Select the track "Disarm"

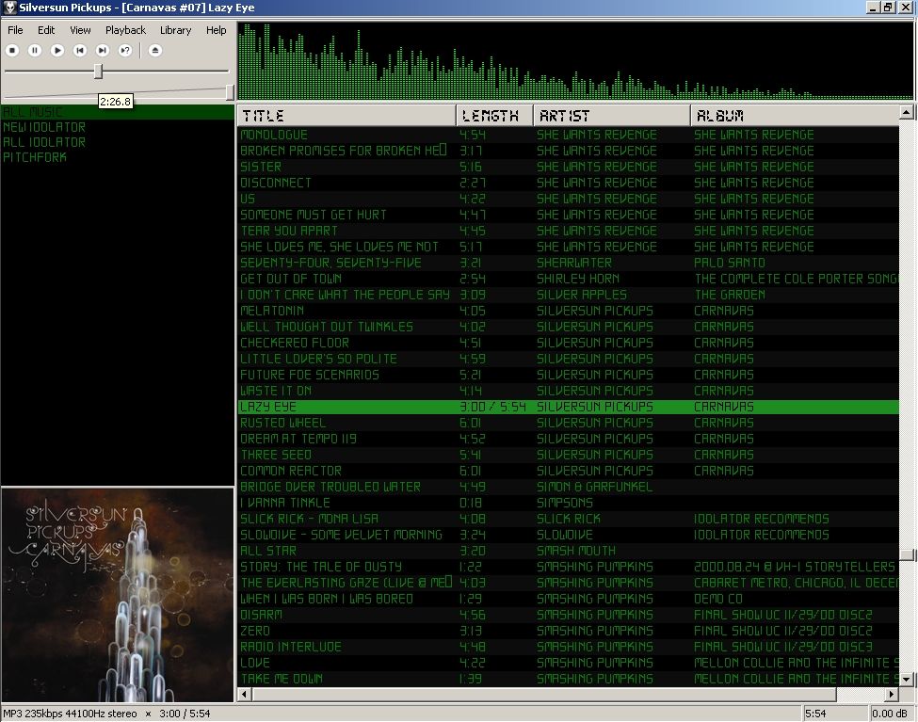coord(568,615)
